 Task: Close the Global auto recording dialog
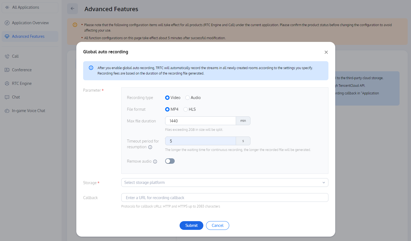coord(326,52)
